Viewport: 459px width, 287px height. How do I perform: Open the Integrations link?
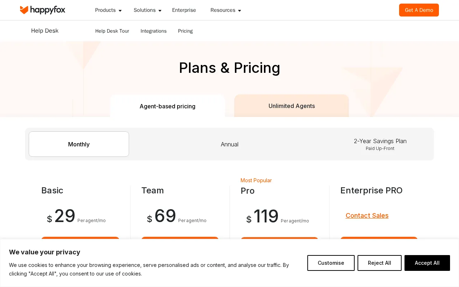153,31
